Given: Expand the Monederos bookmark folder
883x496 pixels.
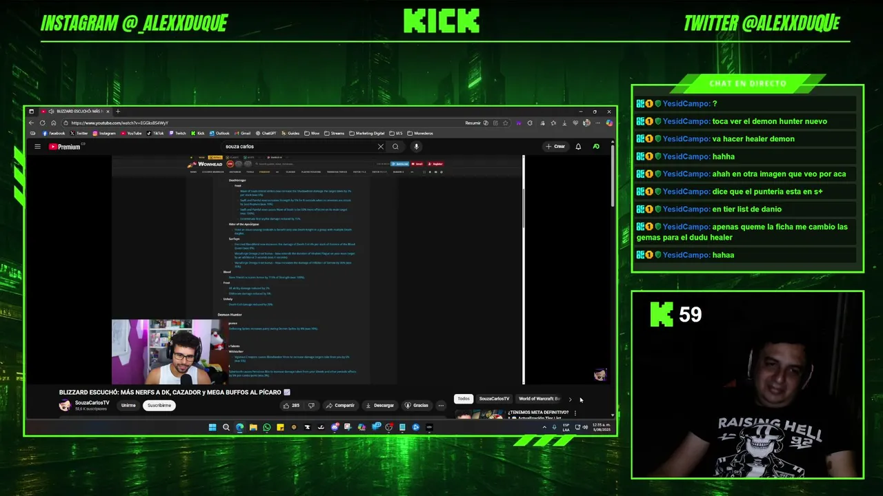Looking at the screenshot, I should 420,133.
